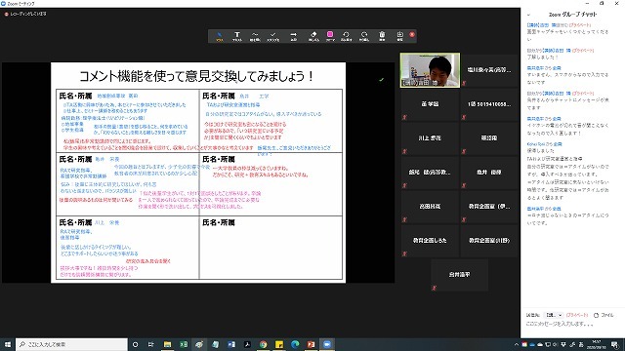625x351 pixels.
Task: Focus the chat message input field
Action: tap(572, 324)
